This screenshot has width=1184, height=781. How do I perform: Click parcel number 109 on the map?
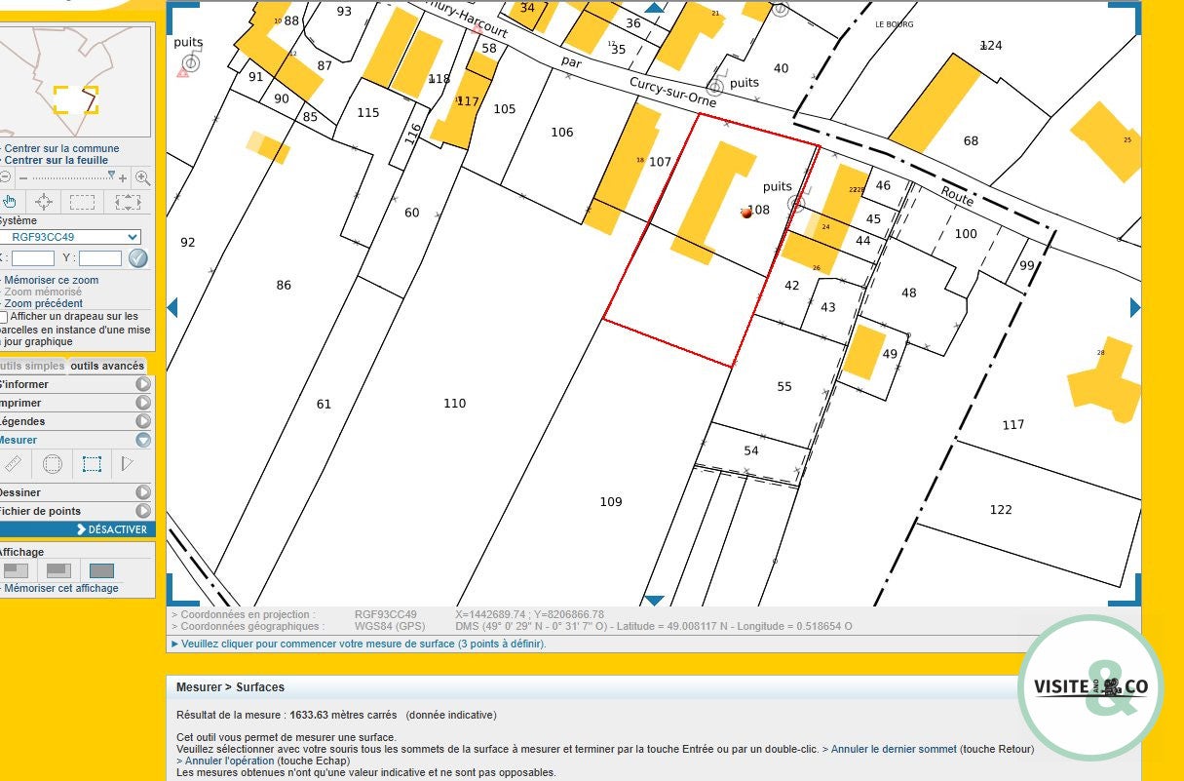pyautogui.click(x=611, y=501)
